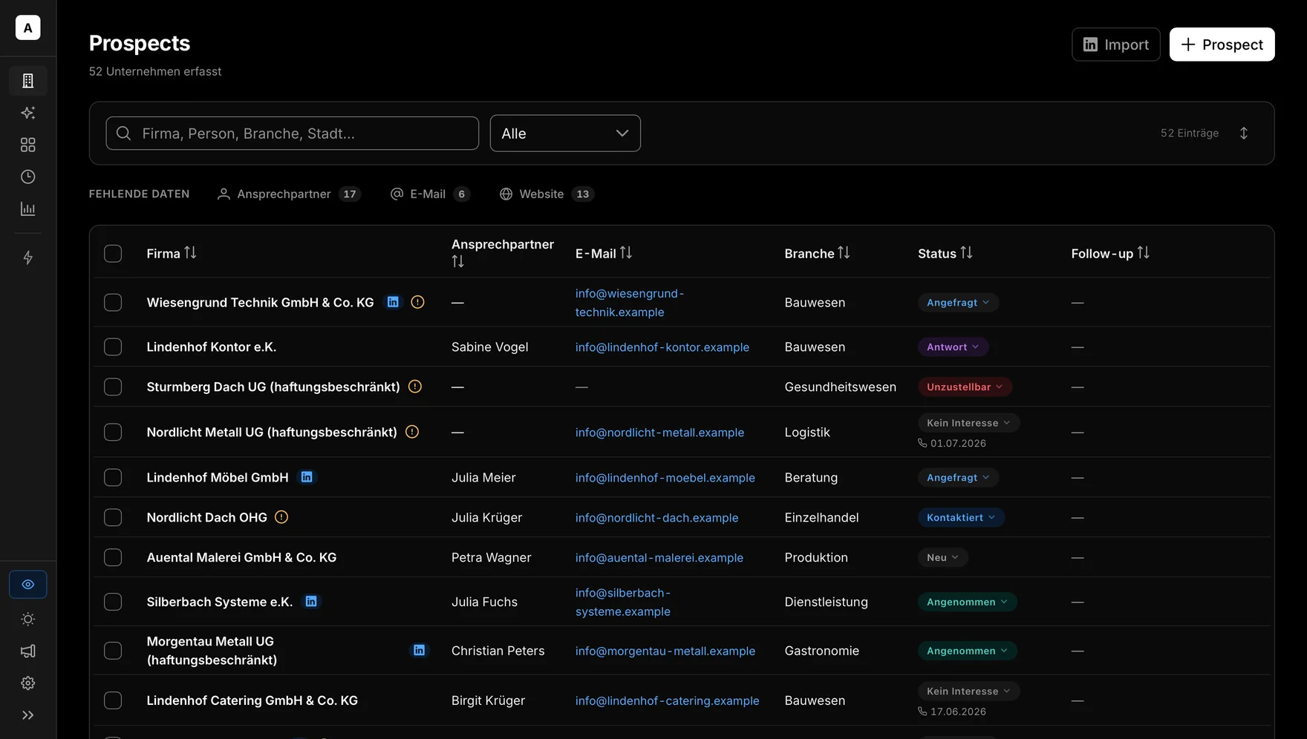This screenshot has width=1307, height=739.
Task: Open the lightning bolt automation icon
Action: 28,257
